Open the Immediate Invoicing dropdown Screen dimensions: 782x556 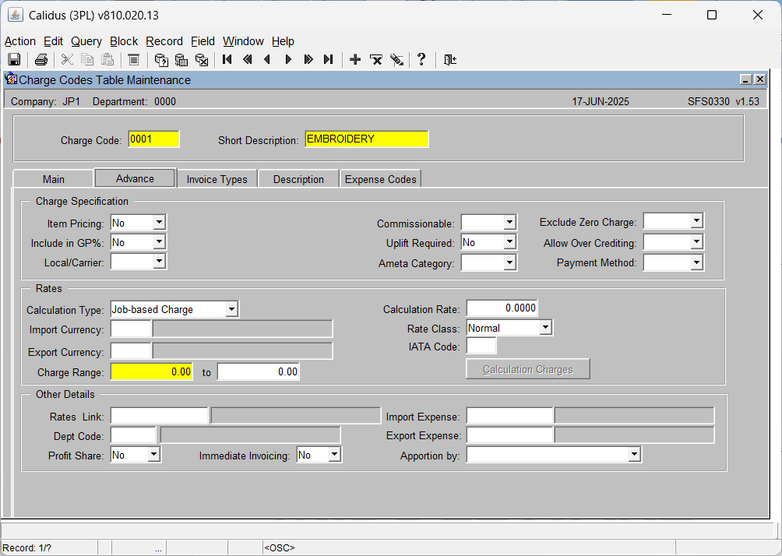click(x=334, y=454)
